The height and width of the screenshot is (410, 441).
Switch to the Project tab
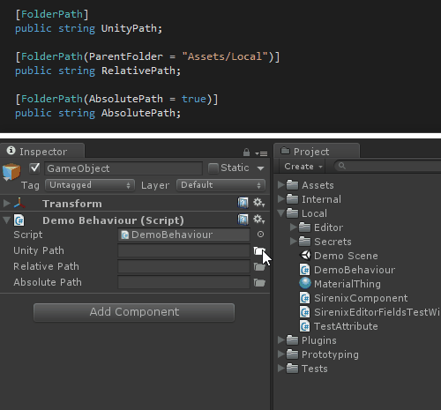pyautogui.click(x=317, y=152)
